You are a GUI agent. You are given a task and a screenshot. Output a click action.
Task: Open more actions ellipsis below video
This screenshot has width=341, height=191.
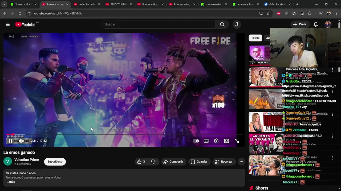point(241,162)
